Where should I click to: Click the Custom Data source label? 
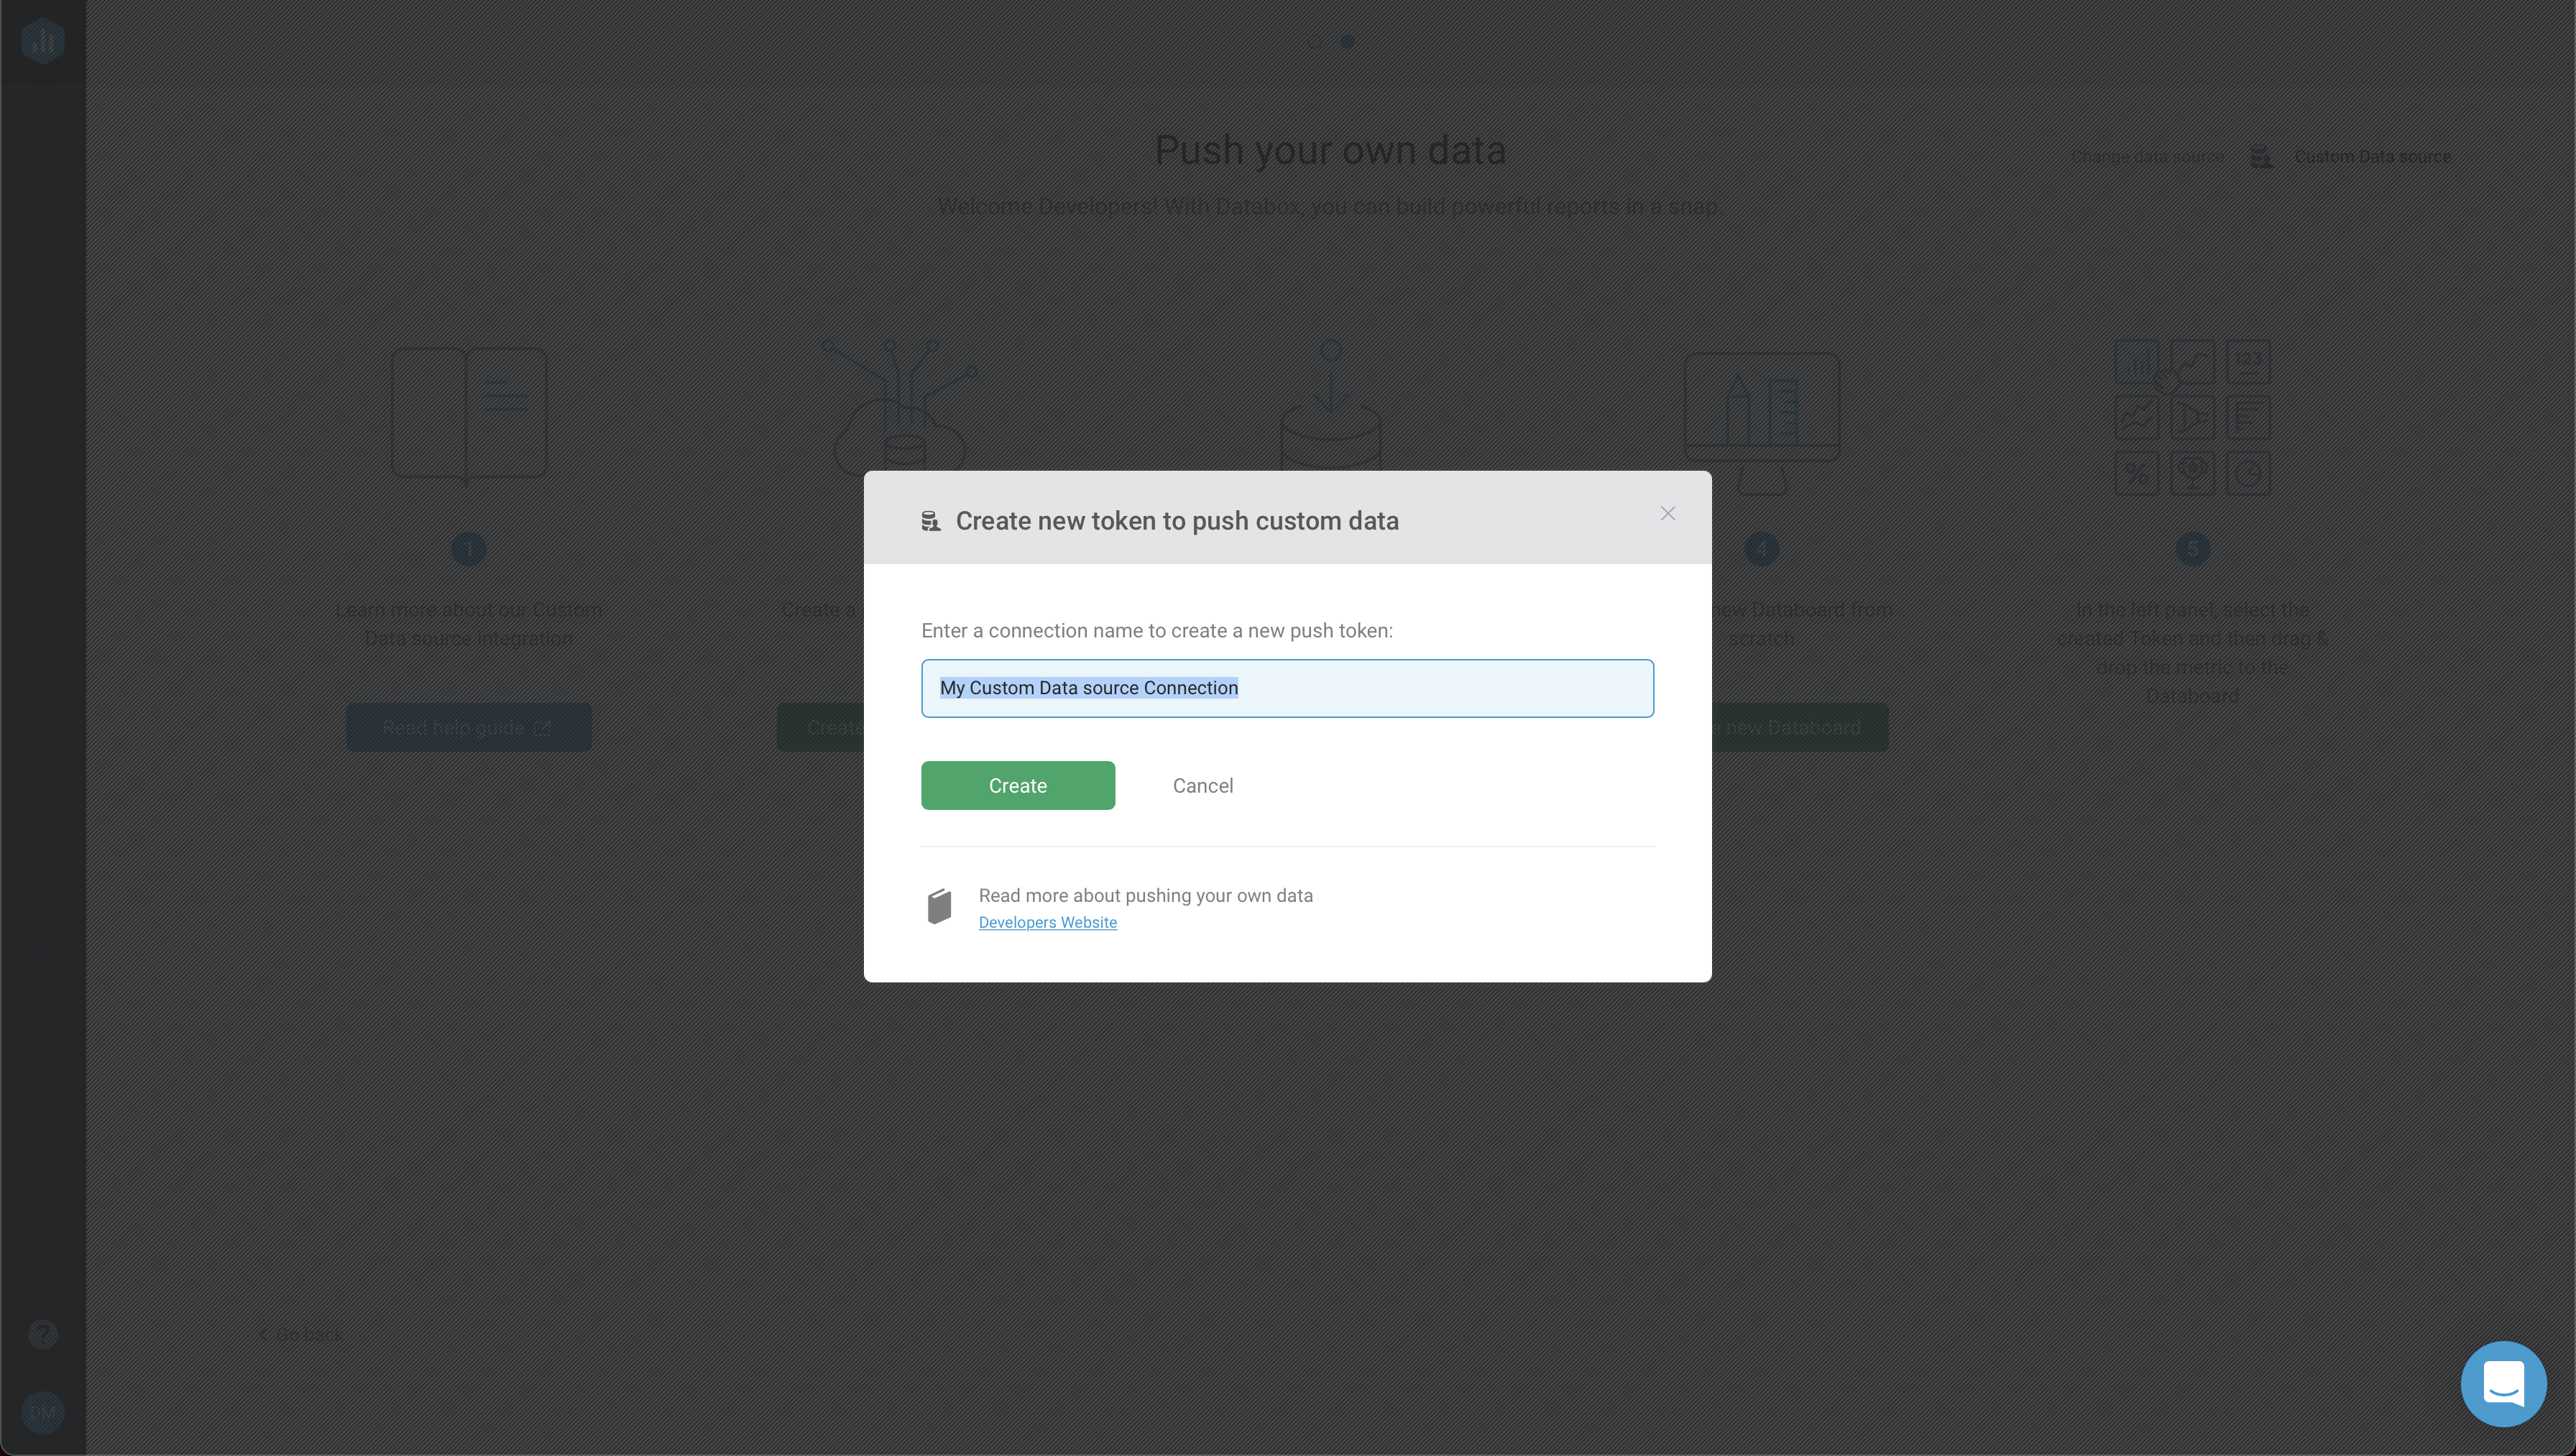pos(2372,157)
